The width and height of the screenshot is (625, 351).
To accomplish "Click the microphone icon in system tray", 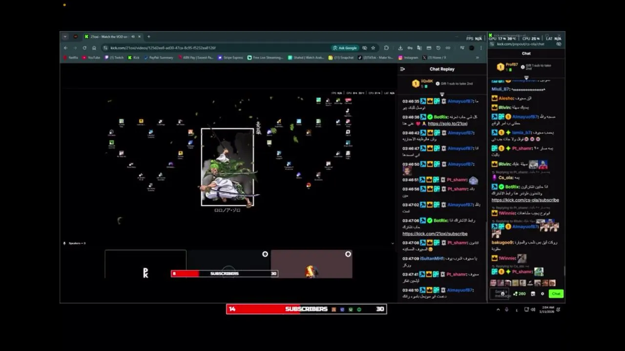I will (506, 310).
